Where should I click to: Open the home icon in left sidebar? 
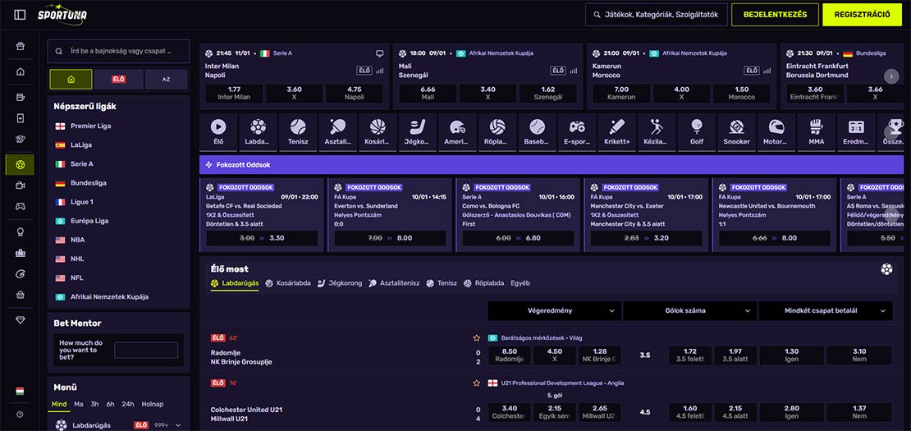coord(21,72)
